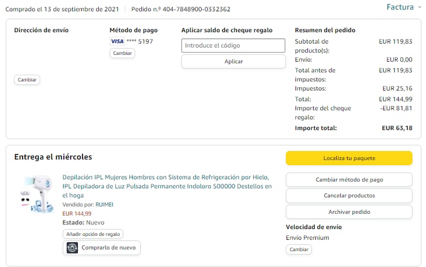Open the Factura dropdown
The width and height of the screenshot is (426, 267).
click(403, 7)
